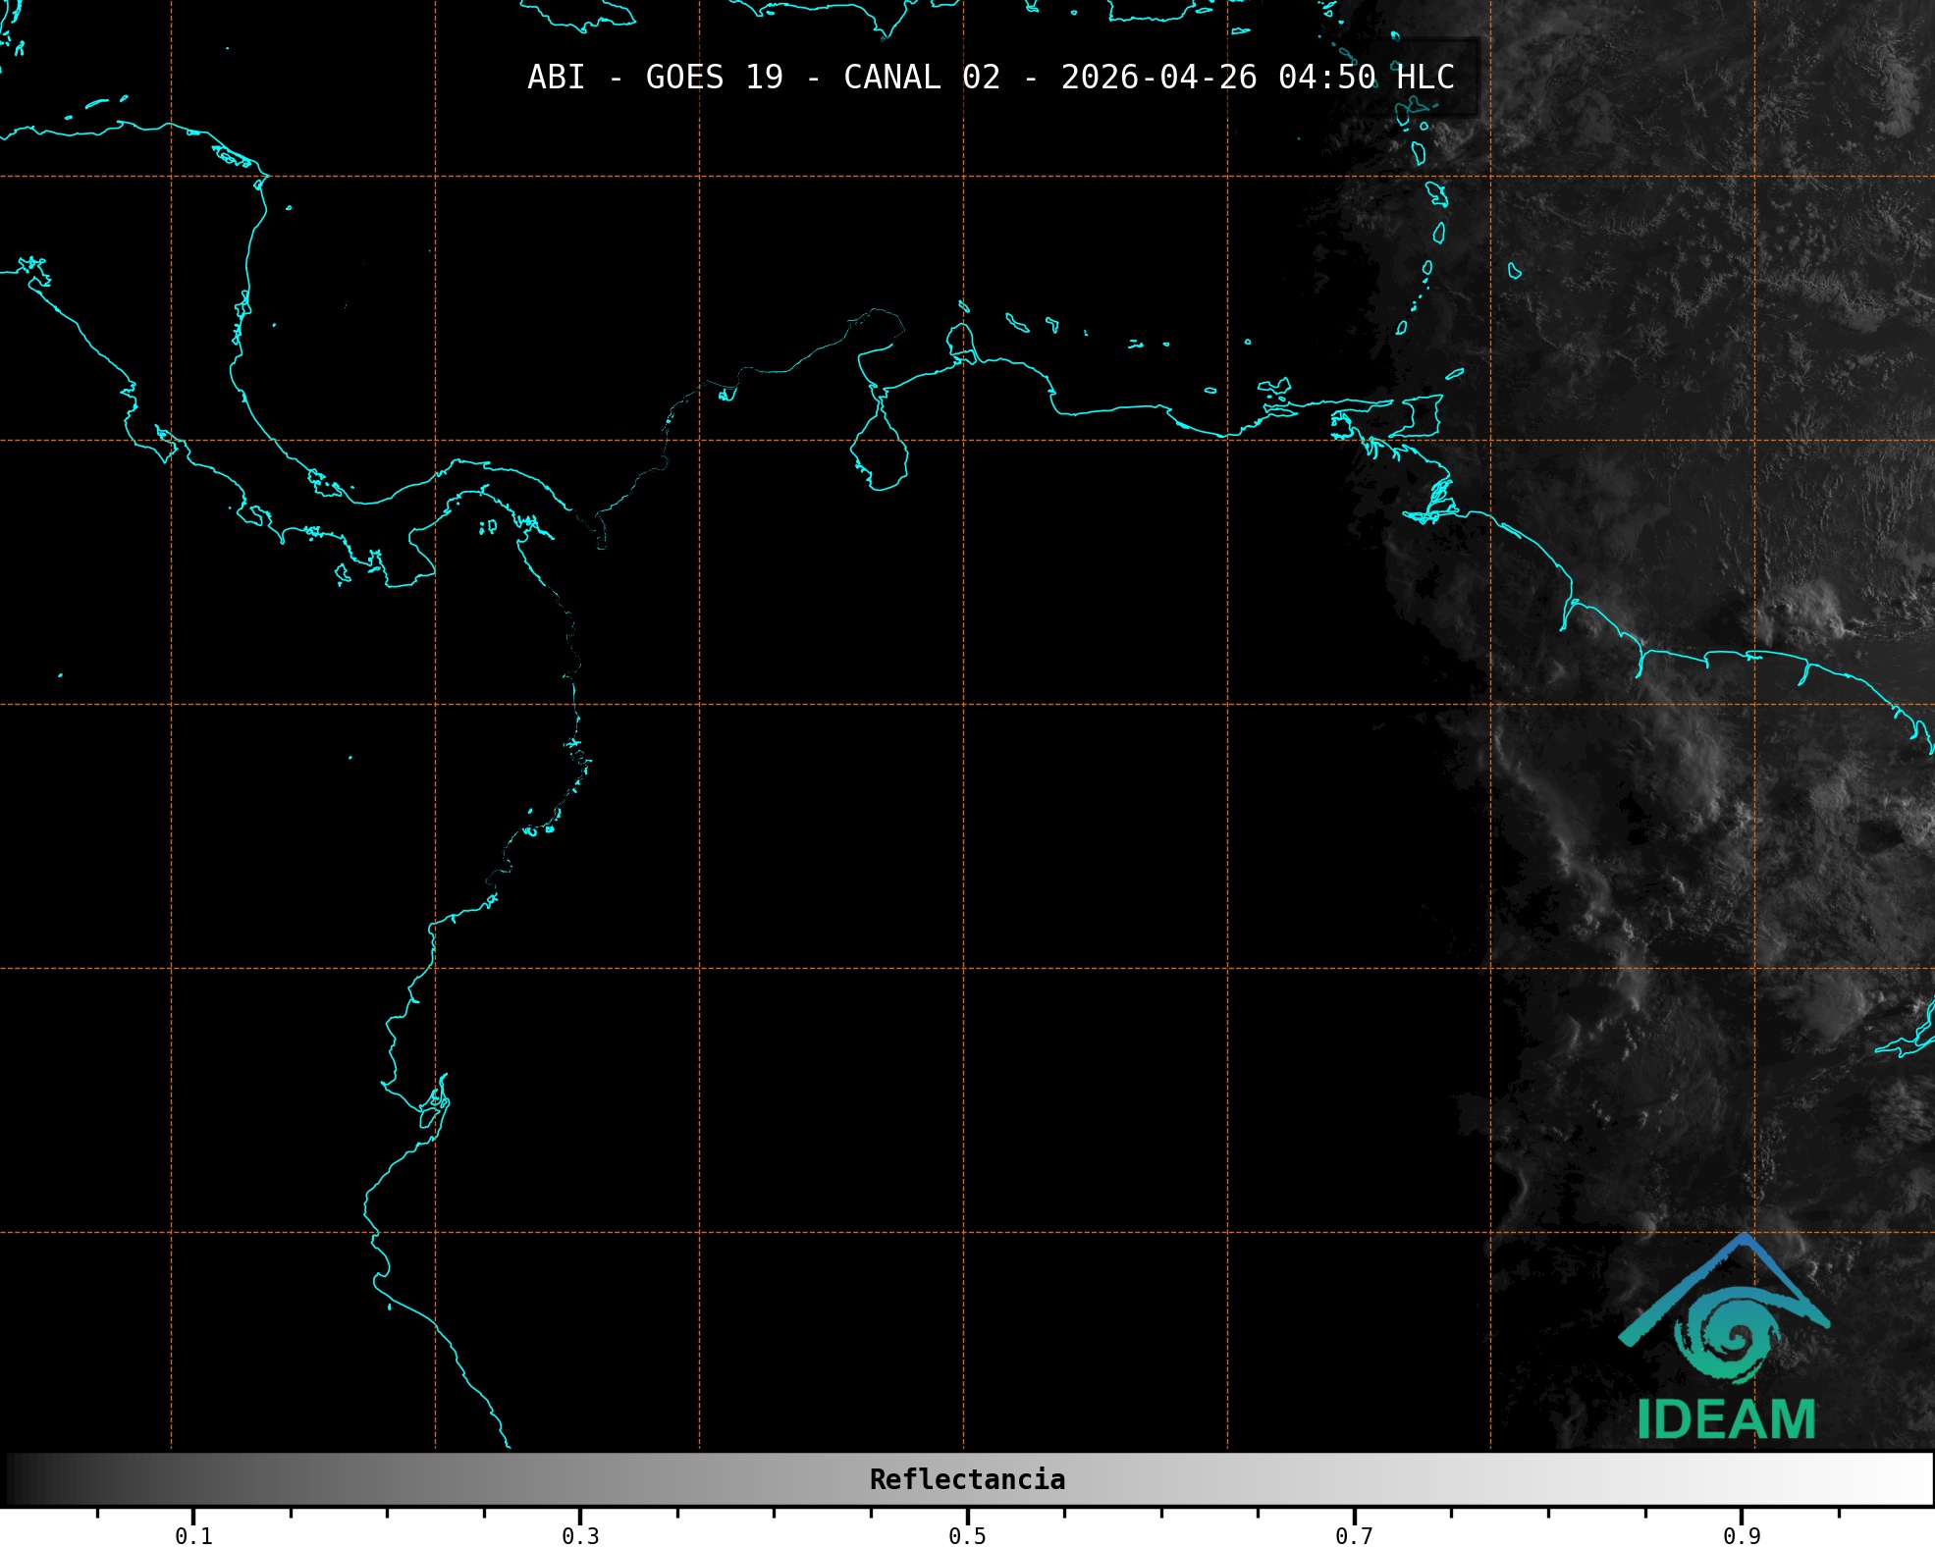This screenshot has width=1935, height=1548.
Task: Click the Reflectancia colorbar label
Action: click(x=967, y=1479)
